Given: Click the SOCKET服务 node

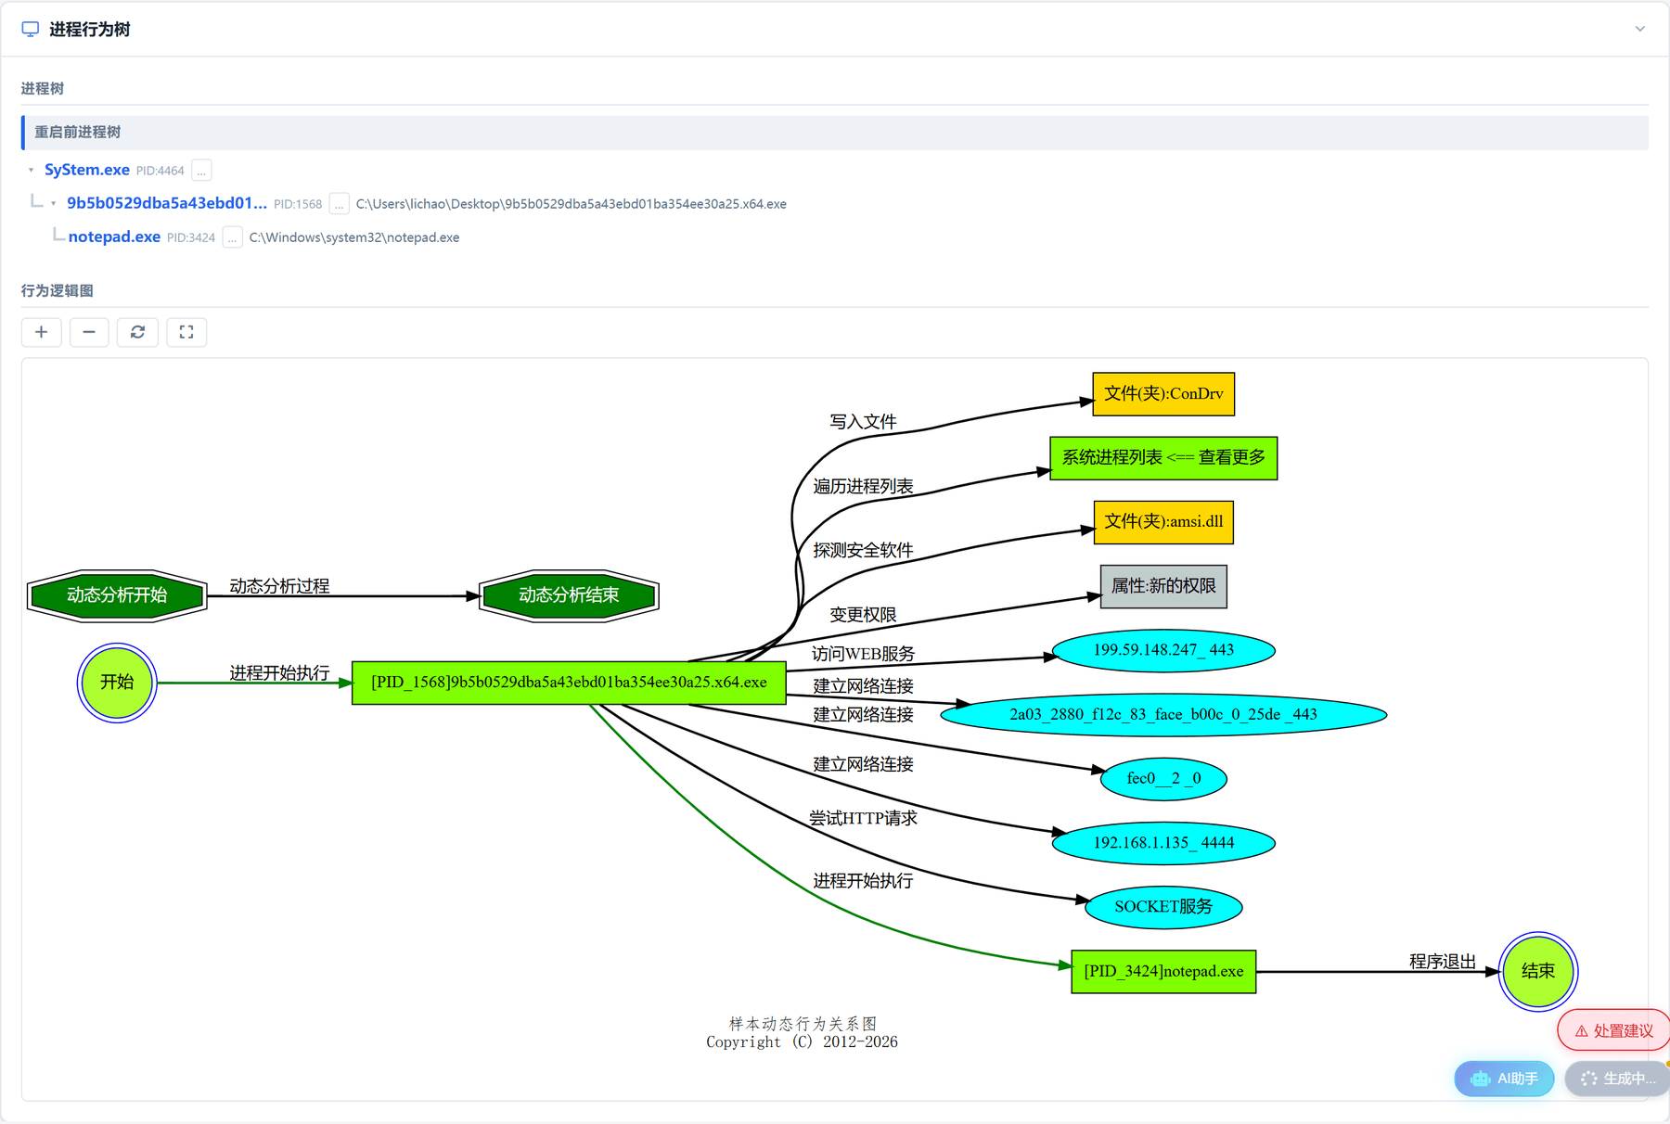Looking at the screenshot, I should click(x=1163, y=907).
